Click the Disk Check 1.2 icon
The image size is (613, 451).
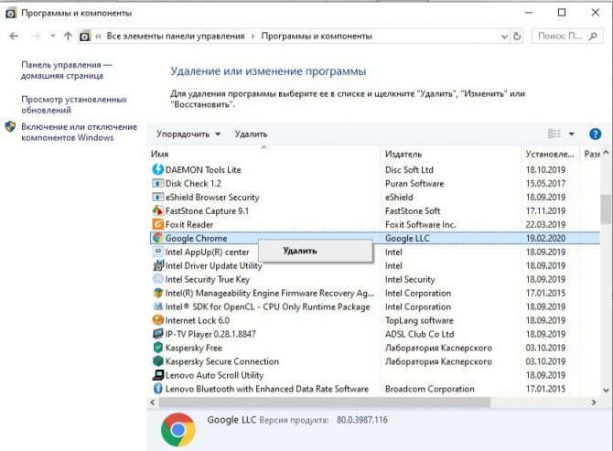157,183
